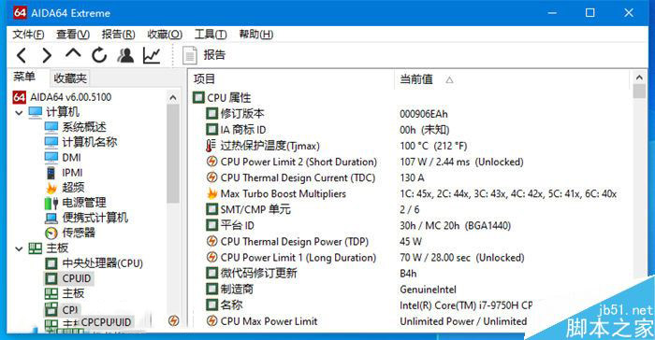This screenshot has height=340, width=655.
Task: Click the left tree panel scrollbar thumb
Action: click(173, 153)
